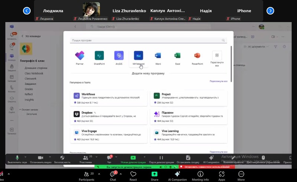The image size is (297, 182).
Task: Open 'Участники' in the shared toolbar
Action: (x=86, y=159)
